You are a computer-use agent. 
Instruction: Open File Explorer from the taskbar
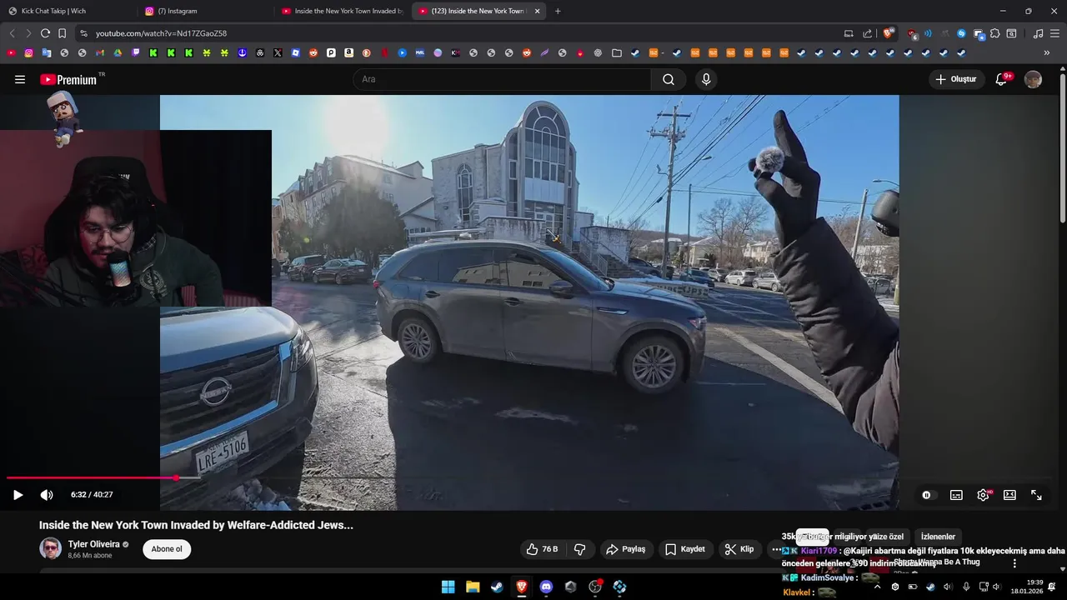(473, 587)
